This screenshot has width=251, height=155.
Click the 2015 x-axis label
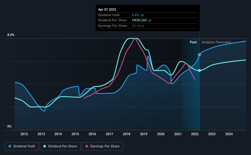75,134
